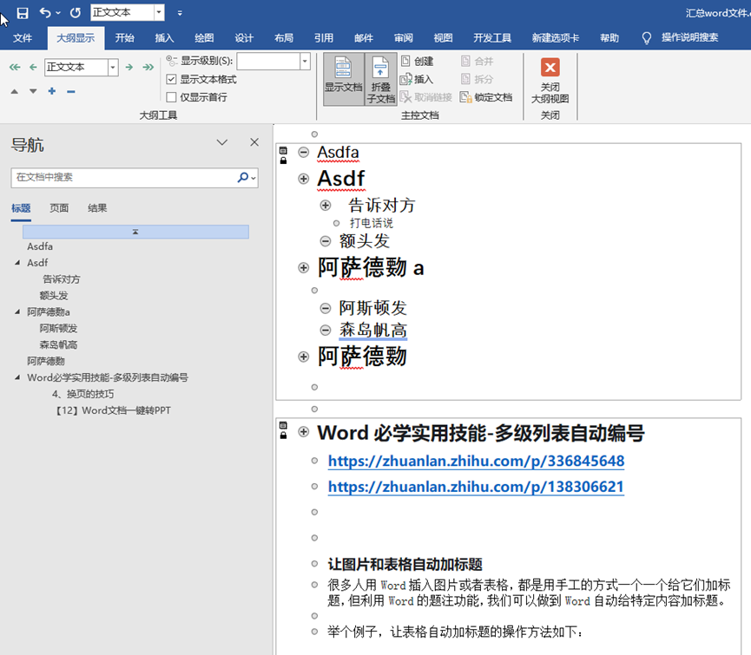Click plus symbol beside 告诉对方 outline item
This screenshot has height=655, width=751.
326,206
